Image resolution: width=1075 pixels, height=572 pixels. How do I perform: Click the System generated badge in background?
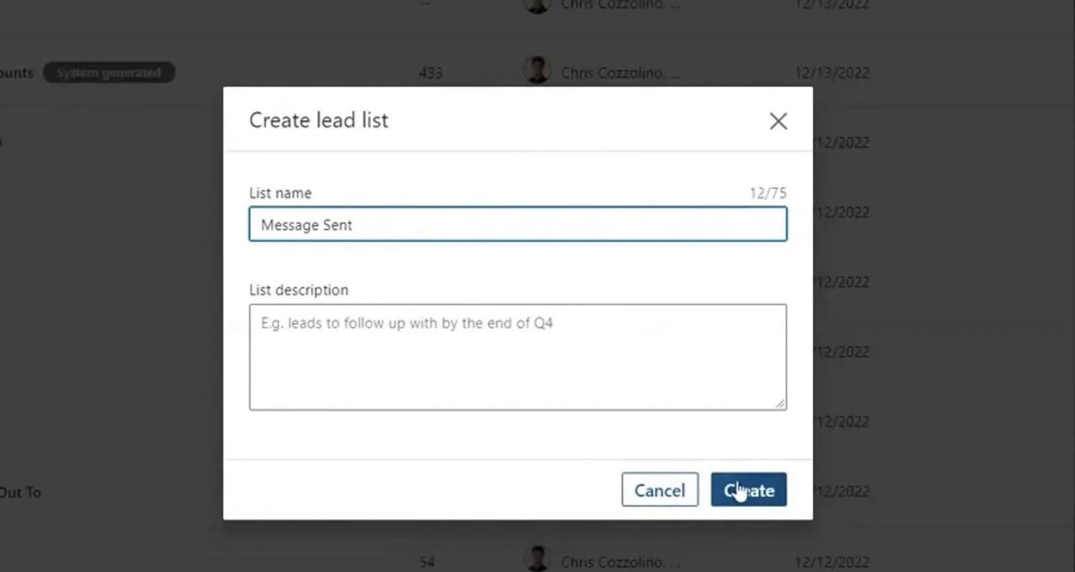tap(109, 73)
